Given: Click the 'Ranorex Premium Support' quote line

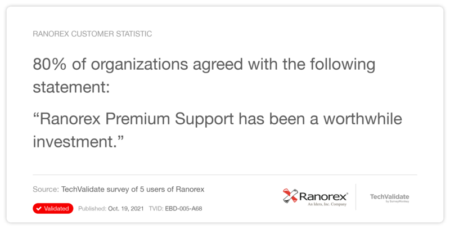Looking at the screenshot, I should tap(218, 119).
